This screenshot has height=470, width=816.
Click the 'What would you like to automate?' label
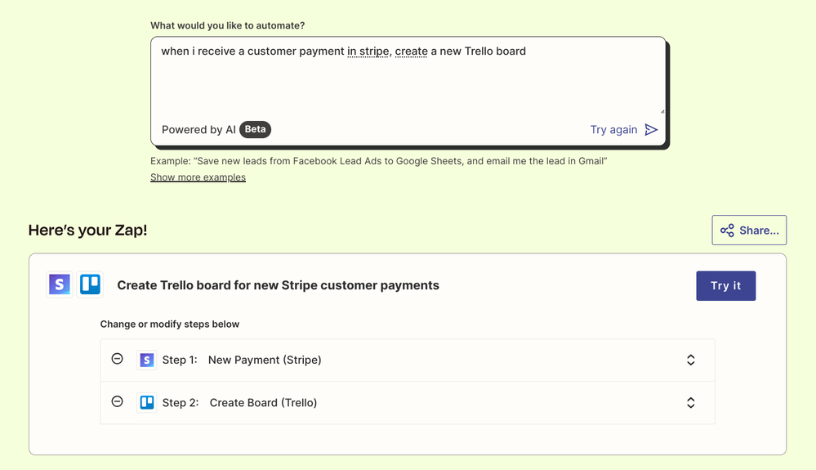pyautogui.click(x=227, y=25)
